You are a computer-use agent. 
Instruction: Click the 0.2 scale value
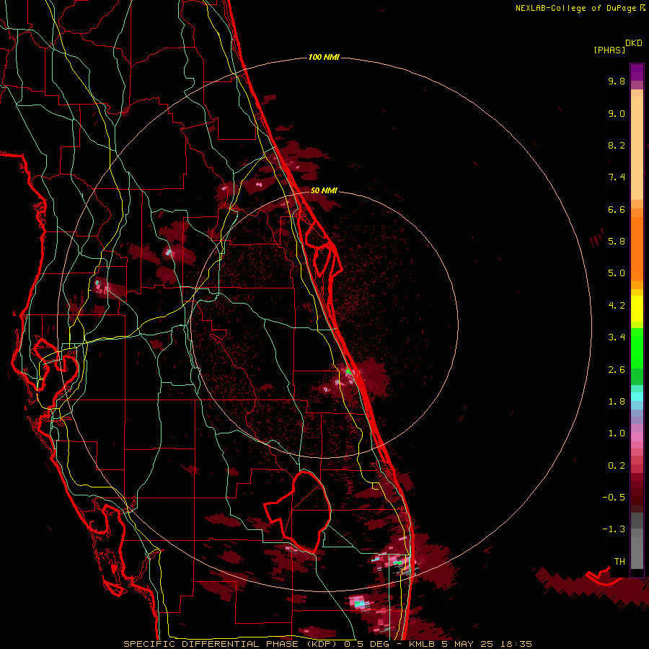click(617, 466)
